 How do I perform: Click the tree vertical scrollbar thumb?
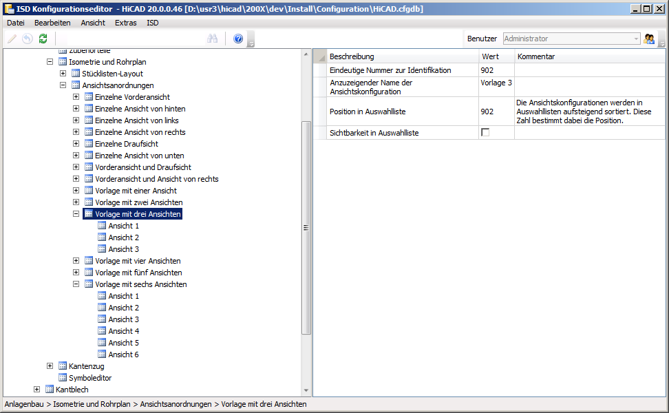(306, 227)
